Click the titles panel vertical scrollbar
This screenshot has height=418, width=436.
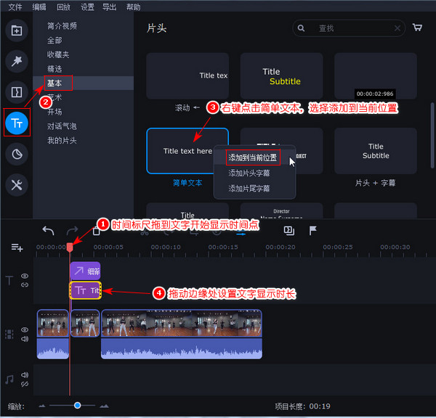pos(432,135)
